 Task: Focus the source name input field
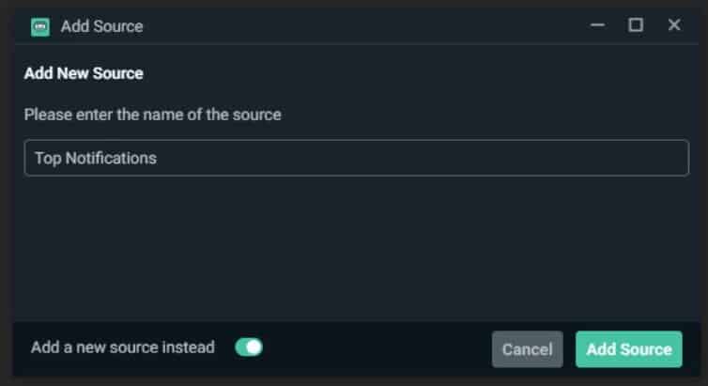[x=356, y=158]
